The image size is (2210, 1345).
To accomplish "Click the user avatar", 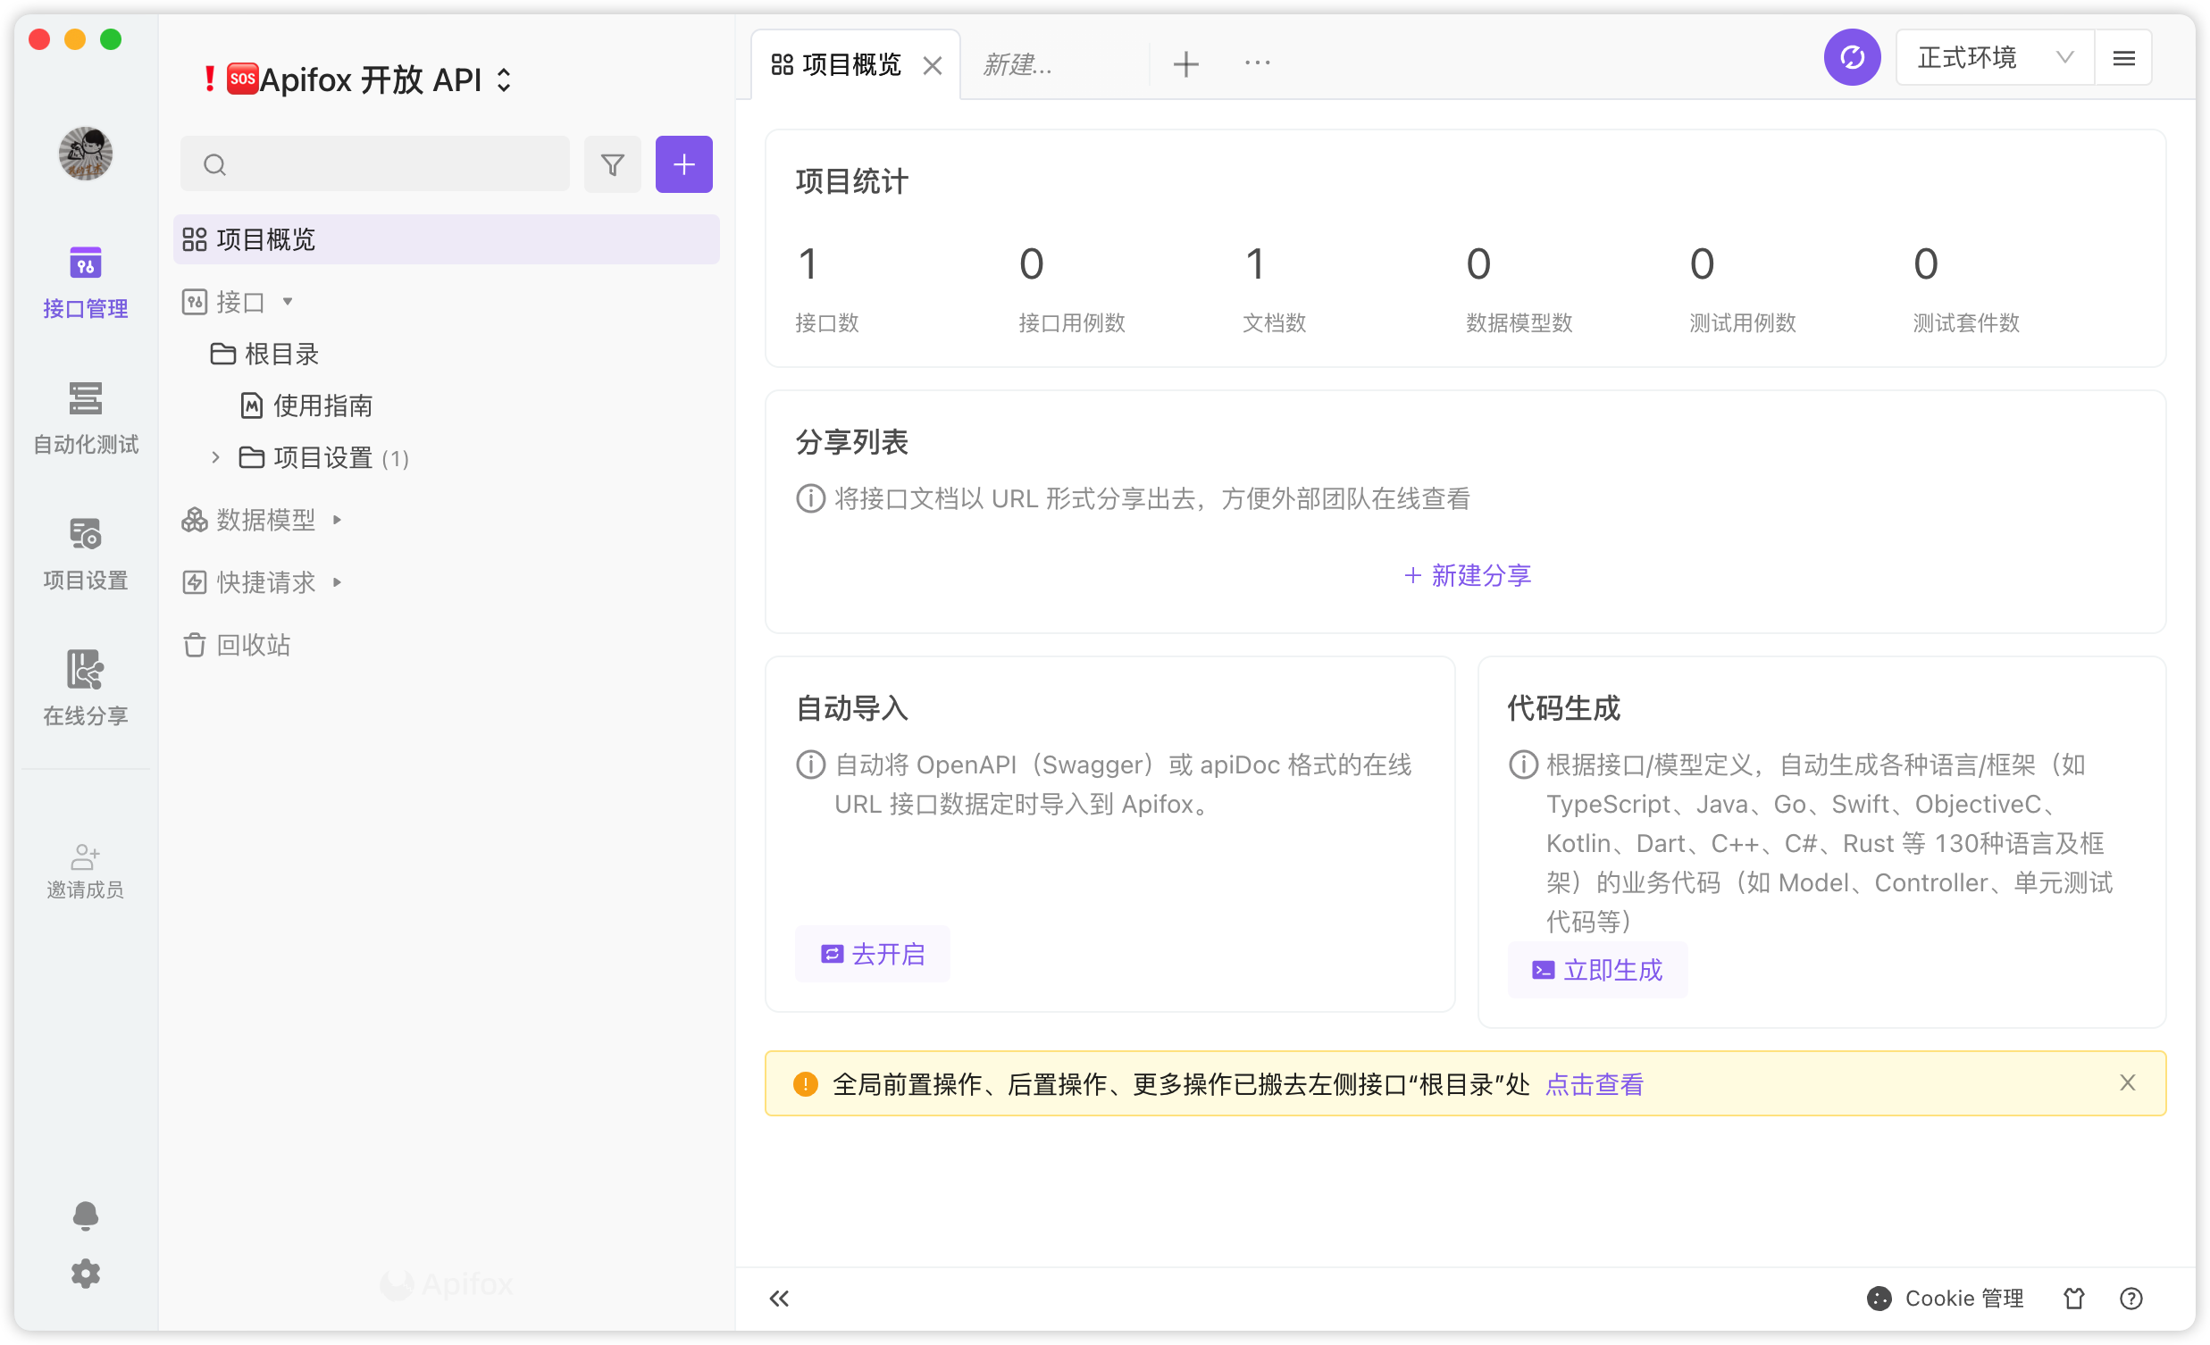I will pyautogui.click(x=85, y=154).
